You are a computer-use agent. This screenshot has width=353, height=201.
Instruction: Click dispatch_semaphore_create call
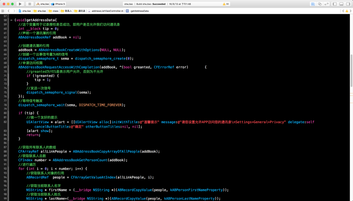[x=100, y=59]
